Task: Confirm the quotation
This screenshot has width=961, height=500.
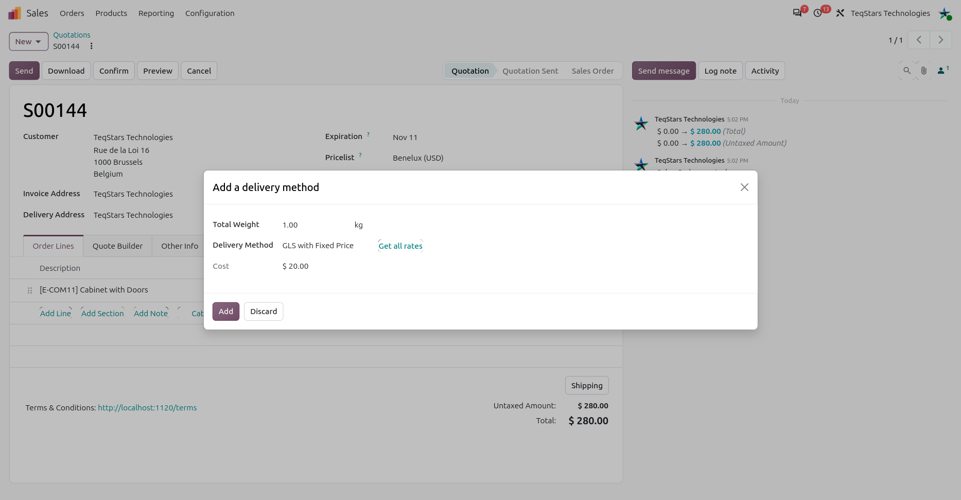Action: pos(114,71)
